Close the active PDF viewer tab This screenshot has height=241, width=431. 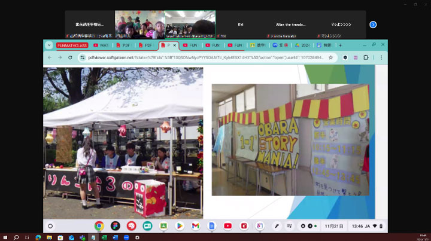tap(174, 45)
